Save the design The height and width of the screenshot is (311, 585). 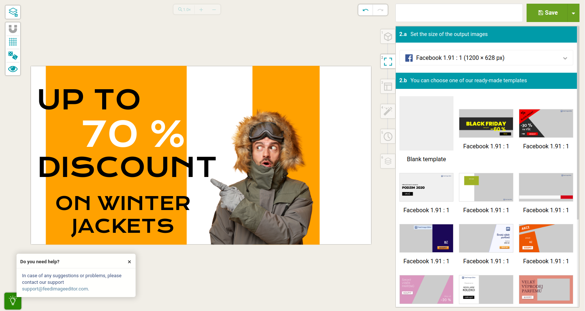[547, 13]
